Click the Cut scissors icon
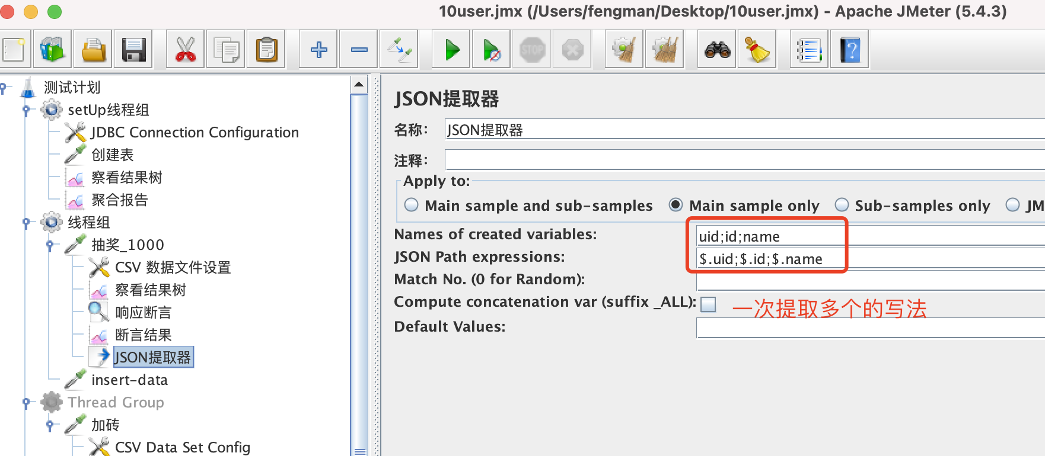The image size is (1045, 456). [x=186, y=50]
